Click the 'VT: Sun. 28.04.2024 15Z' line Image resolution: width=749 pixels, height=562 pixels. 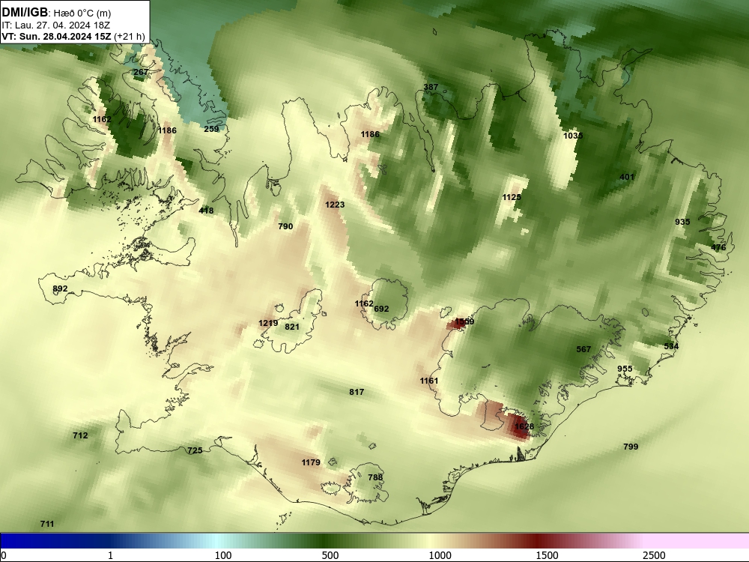56,36
